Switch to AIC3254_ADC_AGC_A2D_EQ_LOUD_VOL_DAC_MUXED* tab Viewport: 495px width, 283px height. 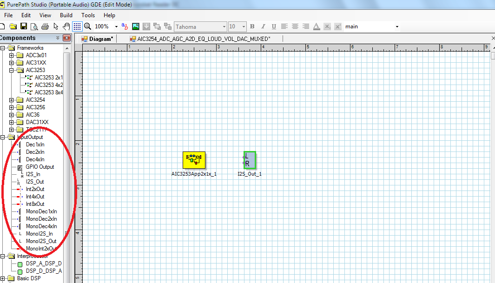tap(200, 39)
